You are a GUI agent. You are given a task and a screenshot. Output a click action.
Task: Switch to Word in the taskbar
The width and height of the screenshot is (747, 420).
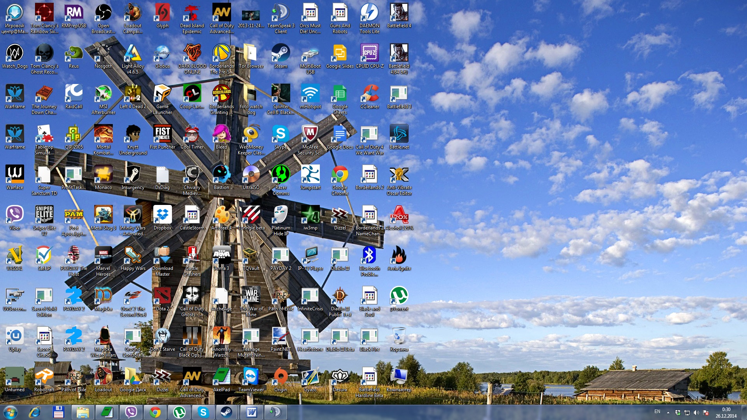(251, 412)
